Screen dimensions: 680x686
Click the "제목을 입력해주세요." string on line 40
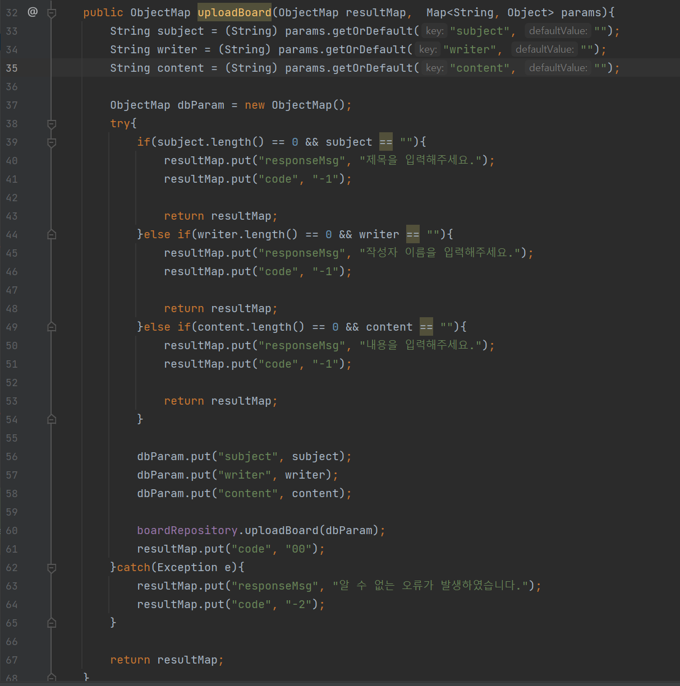pos(420,160)
